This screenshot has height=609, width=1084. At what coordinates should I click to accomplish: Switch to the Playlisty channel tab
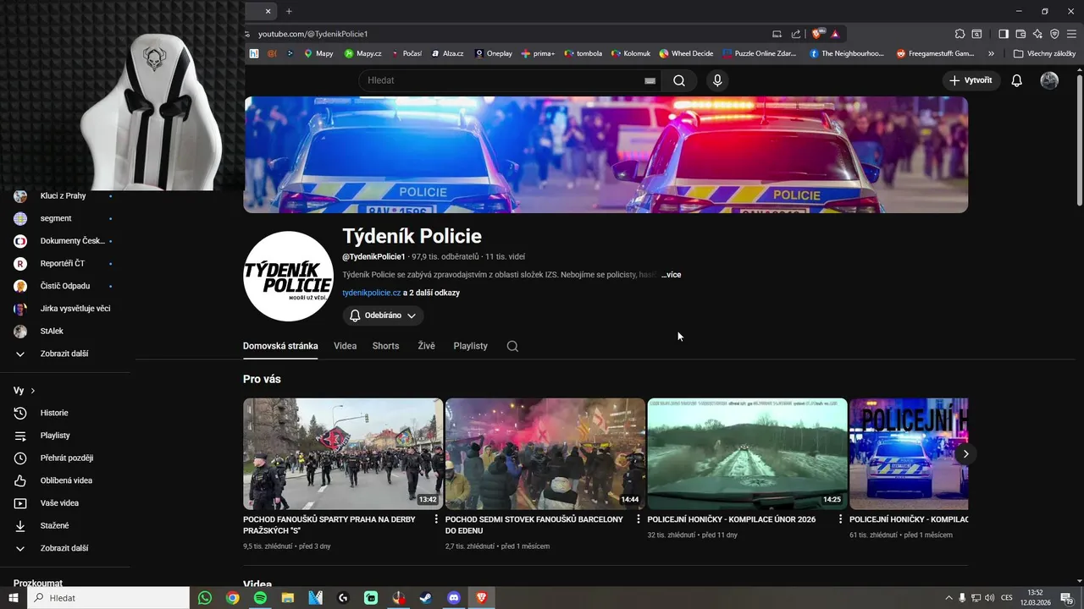coord(470,346)
